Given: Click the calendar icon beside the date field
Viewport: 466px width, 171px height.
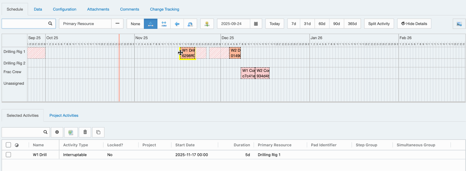Looking at the screenshot, I should pos(256,24).
